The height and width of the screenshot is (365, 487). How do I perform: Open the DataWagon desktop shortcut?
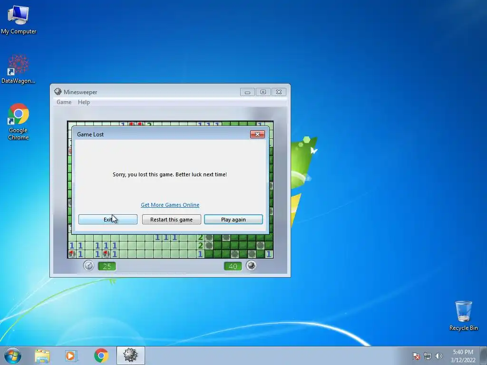19,69
